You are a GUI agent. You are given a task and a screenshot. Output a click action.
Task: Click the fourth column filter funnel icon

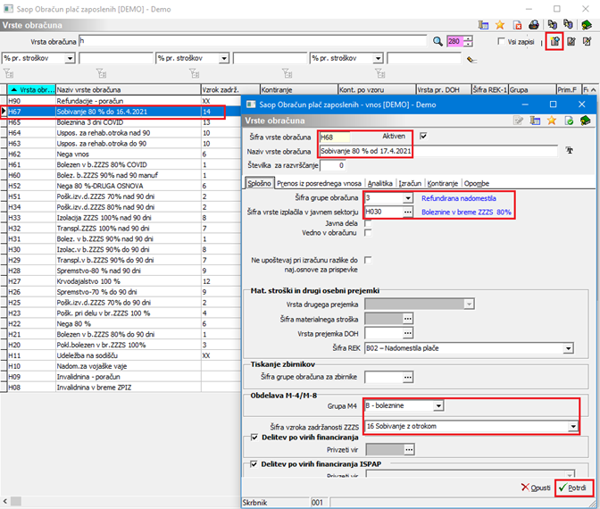pyautogui.click(x=287, y=73)
